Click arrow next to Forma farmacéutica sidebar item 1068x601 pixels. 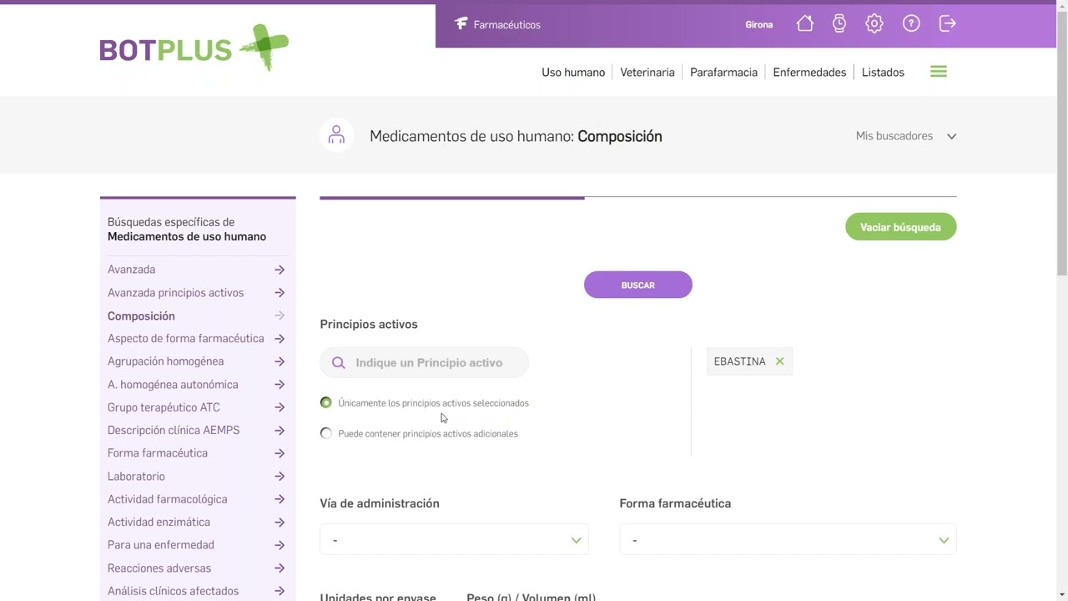(280, 453)
